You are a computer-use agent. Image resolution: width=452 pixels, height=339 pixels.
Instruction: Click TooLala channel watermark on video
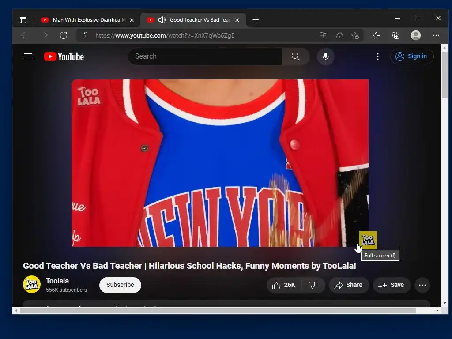tap(368, 240)
